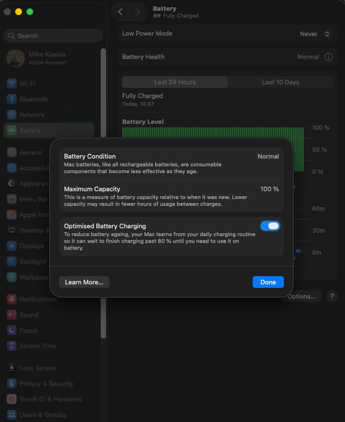Open Menu Bar settings icon
The height and width of the screenshot is (422, 345).
(12, 199)
